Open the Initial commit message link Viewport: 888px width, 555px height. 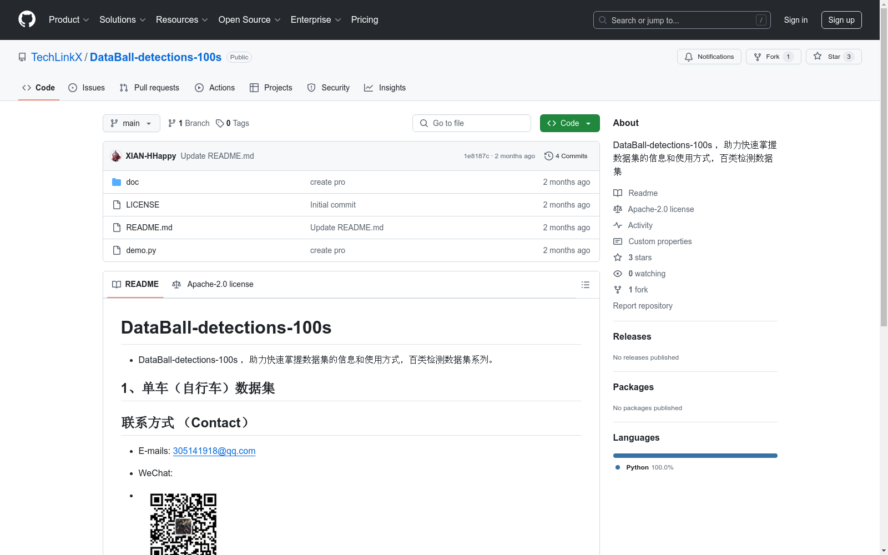[333, 205]
